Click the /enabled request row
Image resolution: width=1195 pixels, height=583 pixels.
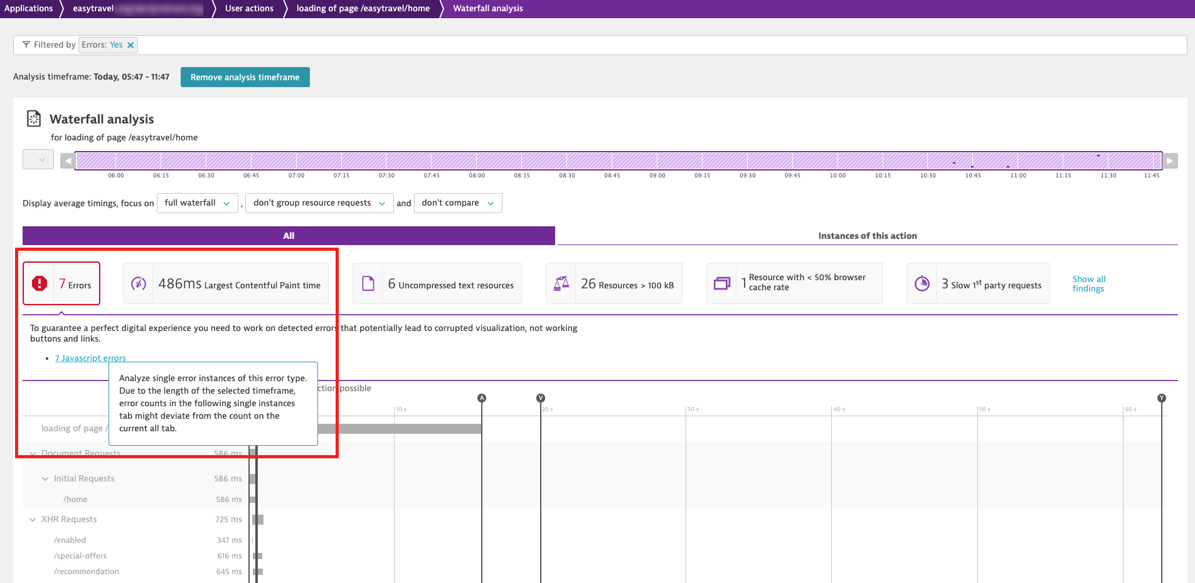coord(70,540)
